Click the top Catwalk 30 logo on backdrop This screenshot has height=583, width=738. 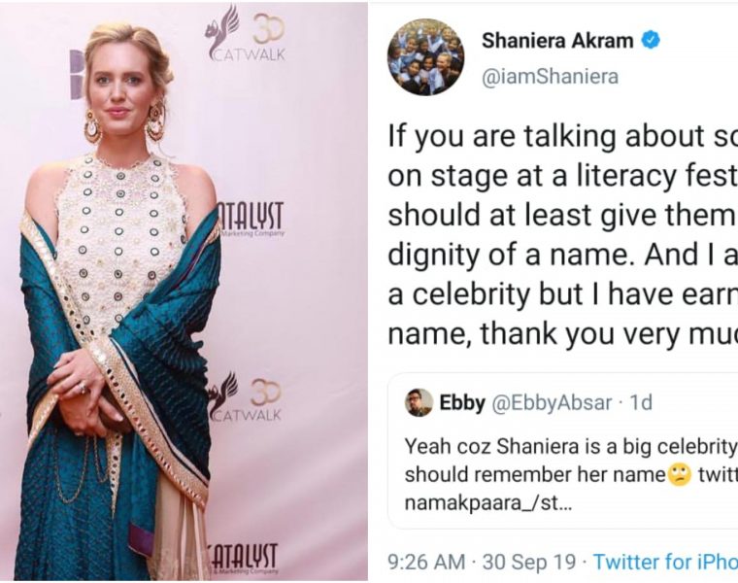click(x=246, y=34)
